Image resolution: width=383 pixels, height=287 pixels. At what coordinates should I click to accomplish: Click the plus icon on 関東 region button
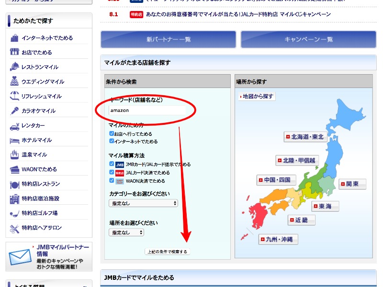pos(343,184)
